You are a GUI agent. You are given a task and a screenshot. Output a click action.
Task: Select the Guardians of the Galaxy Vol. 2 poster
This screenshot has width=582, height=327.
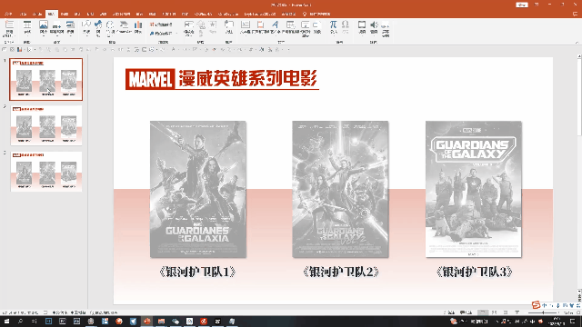[340, 189]
